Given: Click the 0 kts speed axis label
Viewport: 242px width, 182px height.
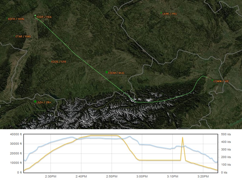Looking at the screenshot, I should coord(224,172).
